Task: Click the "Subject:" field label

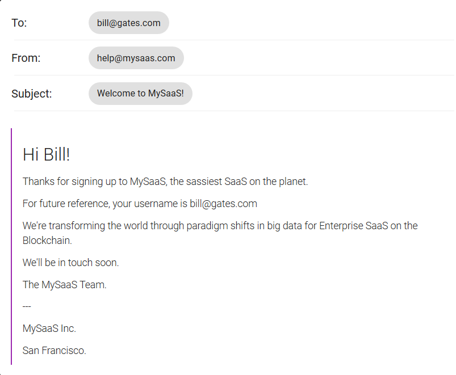Action: 31,94
